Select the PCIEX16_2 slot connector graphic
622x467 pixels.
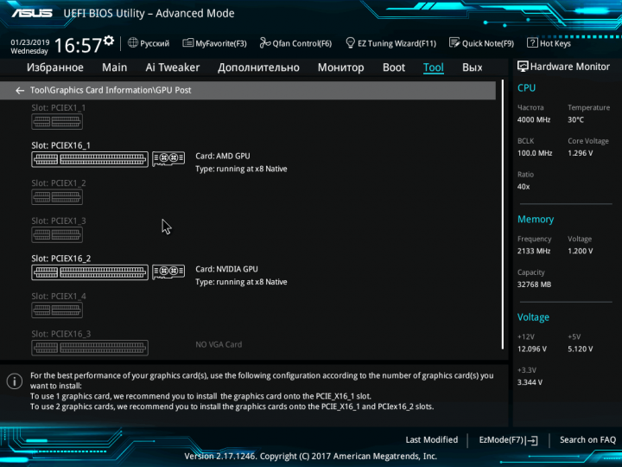tap(90, 272)
